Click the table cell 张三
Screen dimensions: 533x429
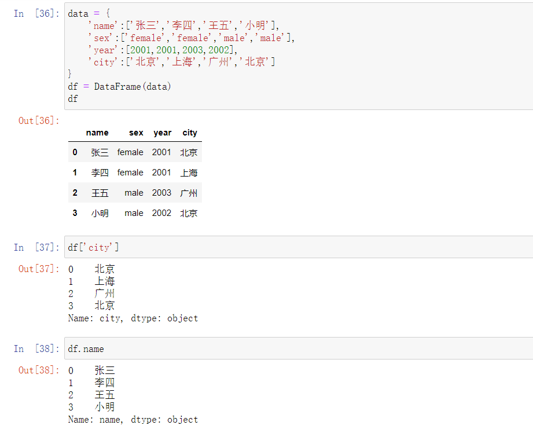click(x=100, y=152)
